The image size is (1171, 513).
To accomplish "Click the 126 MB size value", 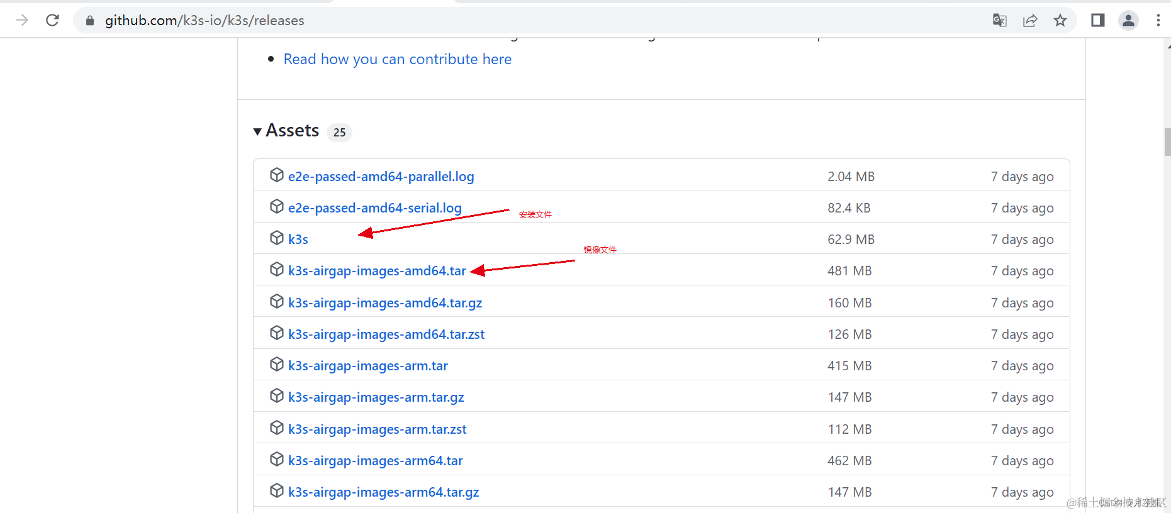I will [x=849, y=334].
